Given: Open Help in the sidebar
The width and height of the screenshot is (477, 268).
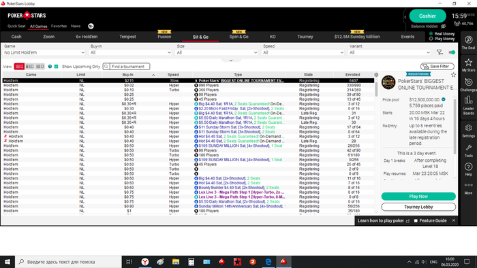Looking at the screenshot, I should point(468,169).
